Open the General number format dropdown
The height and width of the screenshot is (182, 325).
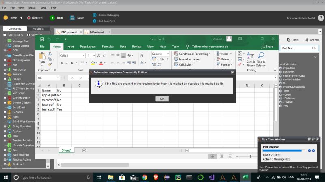point(168,54)
